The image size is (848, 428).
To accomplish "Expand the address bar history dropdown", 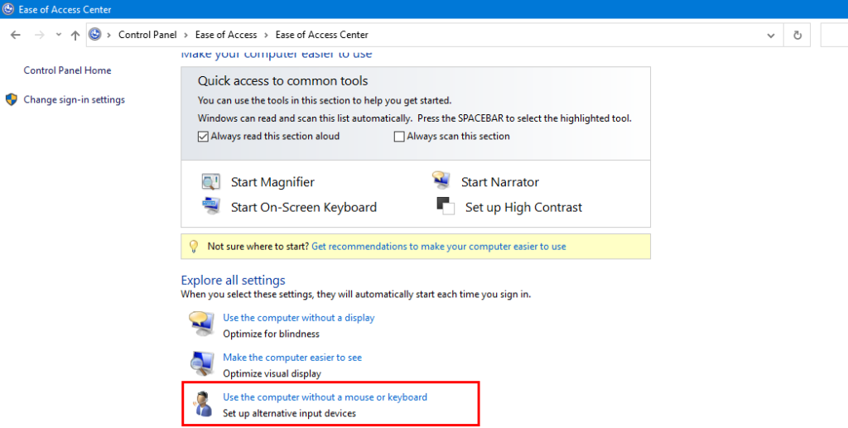I will click(x=771, y=35).
